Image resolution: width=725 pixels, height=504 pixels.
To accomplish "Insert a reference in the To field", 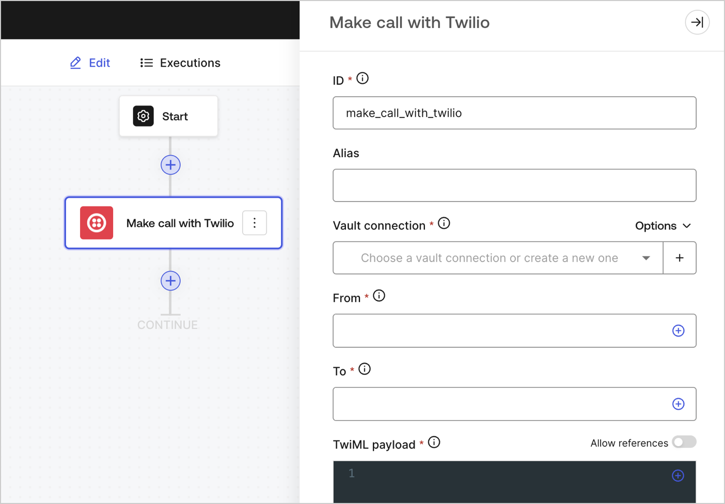I will click(x=678, y=404).
